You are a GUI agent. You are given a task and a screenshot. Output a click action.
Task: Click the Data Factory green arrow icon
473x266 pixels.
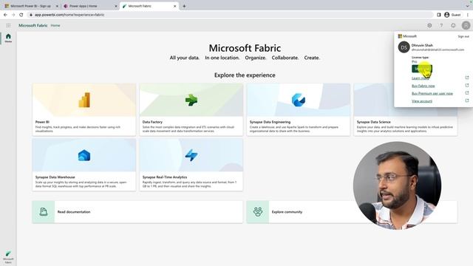[x=191, y=100]
